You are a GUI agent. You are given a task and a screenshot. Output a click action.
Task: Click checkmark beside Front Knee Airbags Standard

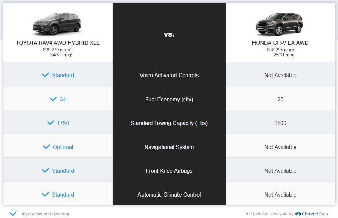[45, 170]
